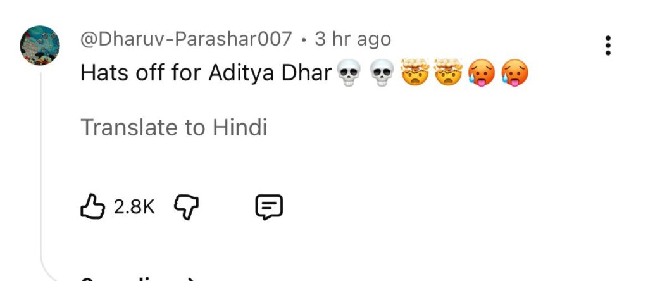The height and width of the screenshot is (281, 648).
Task: Open Dharuv-Parashar007's profile avatar
Action: tap(40, 46)
